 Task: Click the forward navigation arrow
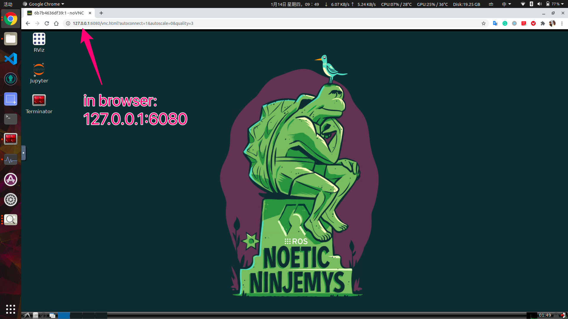pos(37,23)
